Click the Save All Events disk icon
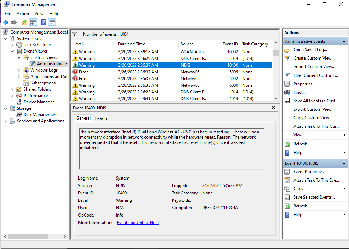 coord(288,101)
